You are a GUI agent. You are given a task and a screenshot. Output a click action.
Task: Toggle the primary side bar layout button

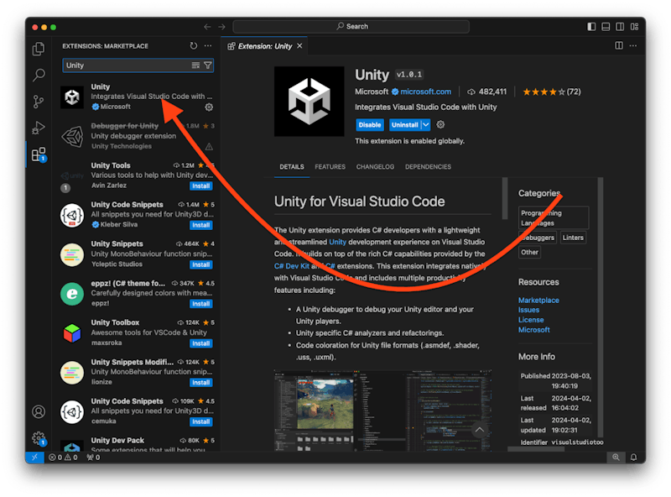point(592,26)
